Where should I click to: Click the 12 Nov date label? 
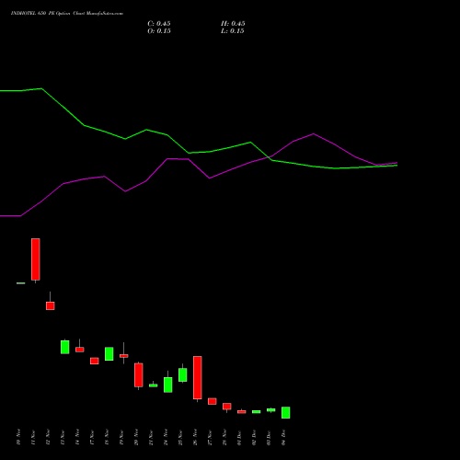tap(48, 437)
